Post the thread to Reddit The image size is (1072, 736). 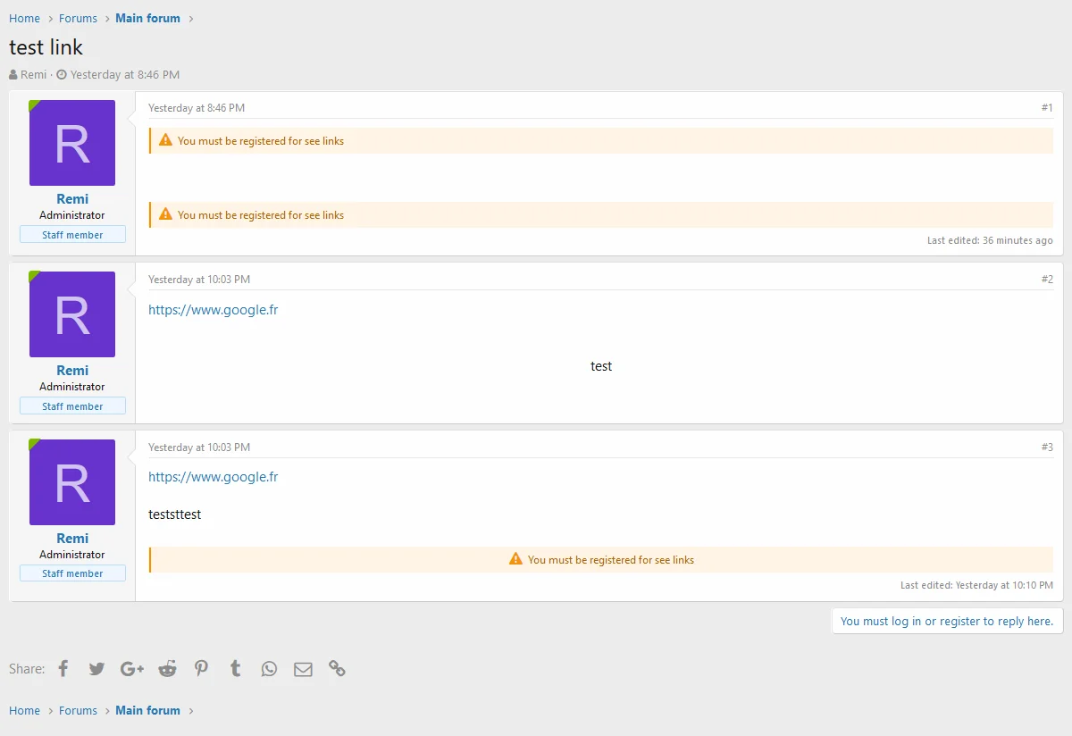click(x=167, y=668)
